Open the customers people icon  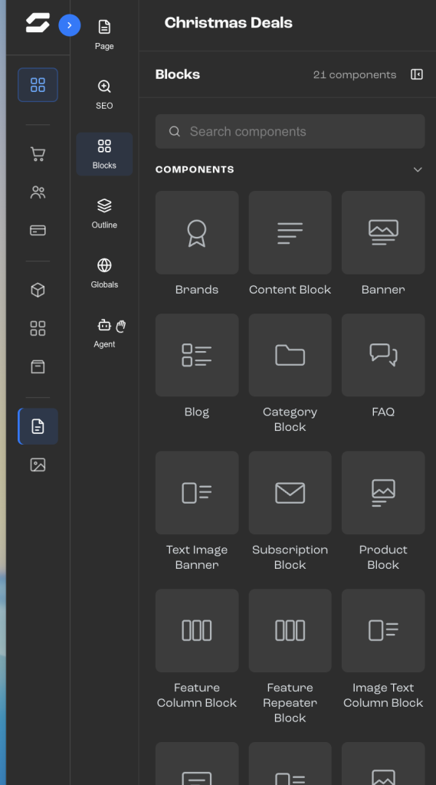tap(38, 192)
